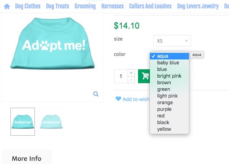229x164 pixels.
Task: Click the home icon in navigation
Action: [x=7, y=6]
